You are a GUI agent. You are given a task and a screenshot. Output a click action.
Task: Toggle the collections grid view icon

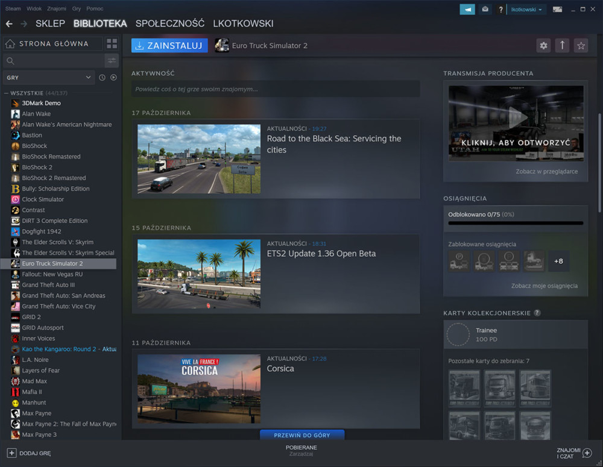(x=112, y=43)
